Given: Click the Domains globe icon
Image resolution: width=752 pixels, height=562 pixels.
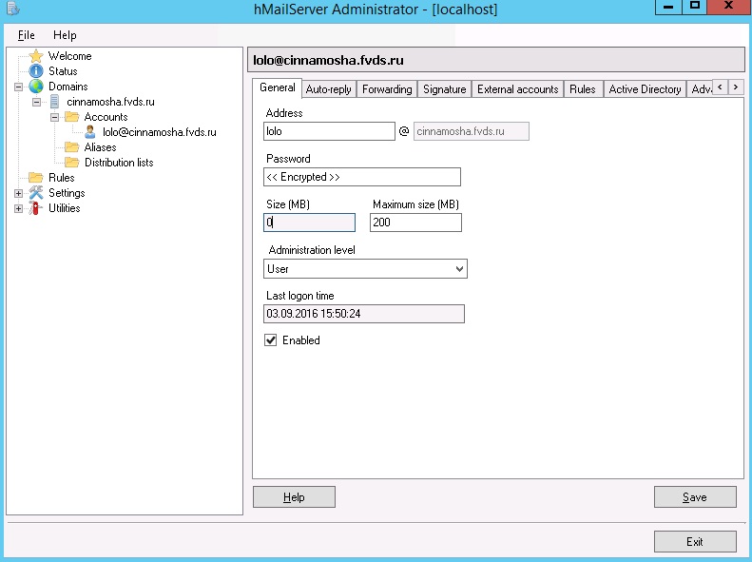Looking at the screenshot, I should 36,87.
